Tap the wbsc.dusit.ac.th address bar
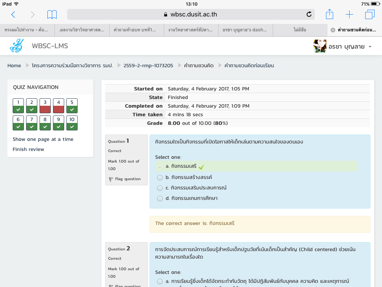The height and width of the screenshot is (287, 382). click(x=190, y=15)
